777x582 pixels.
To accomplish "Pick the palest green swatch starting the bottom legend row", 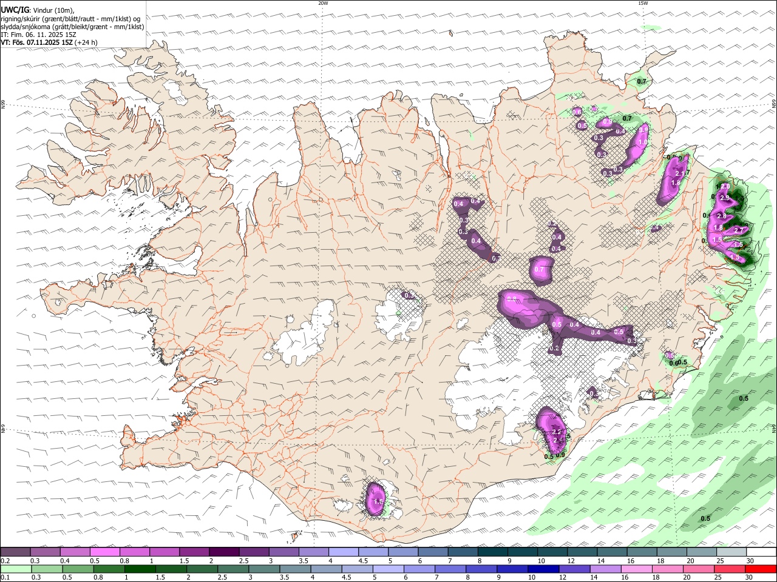I will click(16, 569).
